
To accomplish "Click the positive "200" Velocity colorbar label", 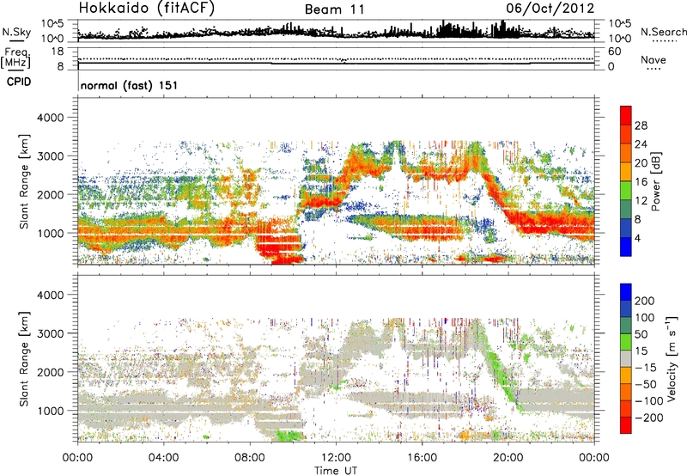I will pyautogui.click(x=645, y=301).
